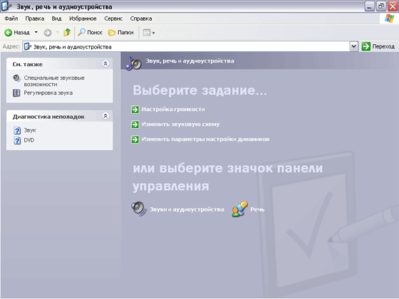Click the help icon beside Звук
399x299 pixels.
pyautogui.click(x=17, y=130)
